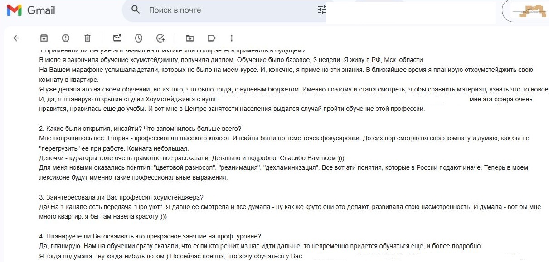Return to inbox with the back arrow

pos(16,38)
